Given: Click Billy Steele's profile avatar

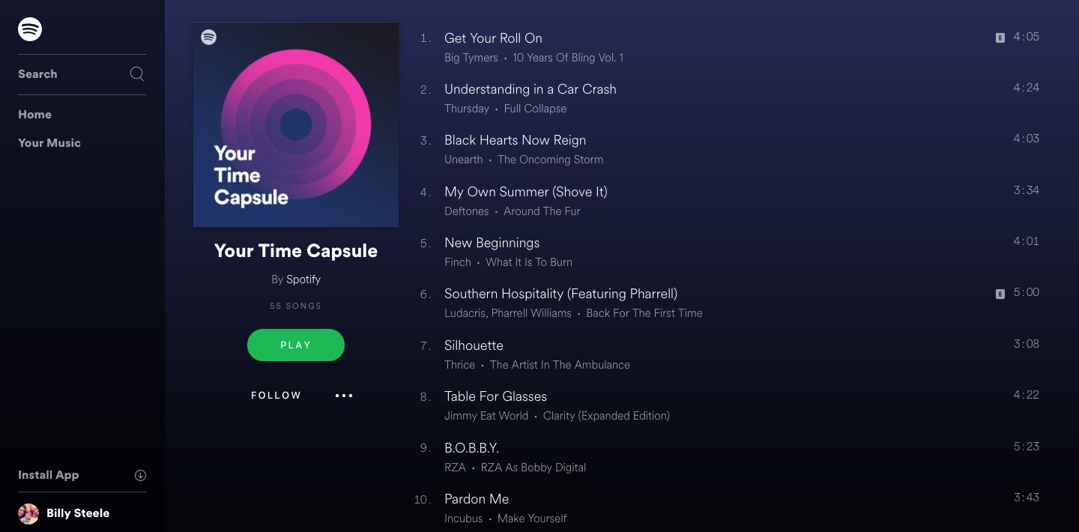Looking at the screenshot, I should coord(28,513).
